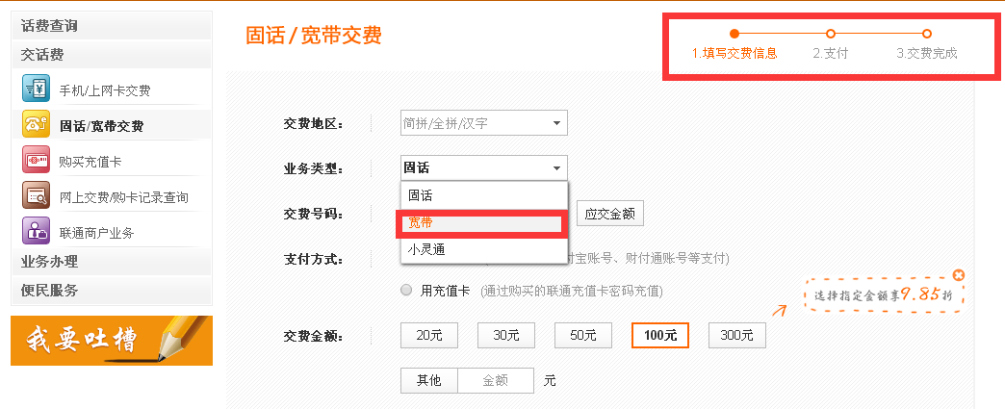Image resolution: width=1005 pixels, height=409 pixels.
Task: Click the purple Unicom merchant business icon
Action: pos(36,231)
